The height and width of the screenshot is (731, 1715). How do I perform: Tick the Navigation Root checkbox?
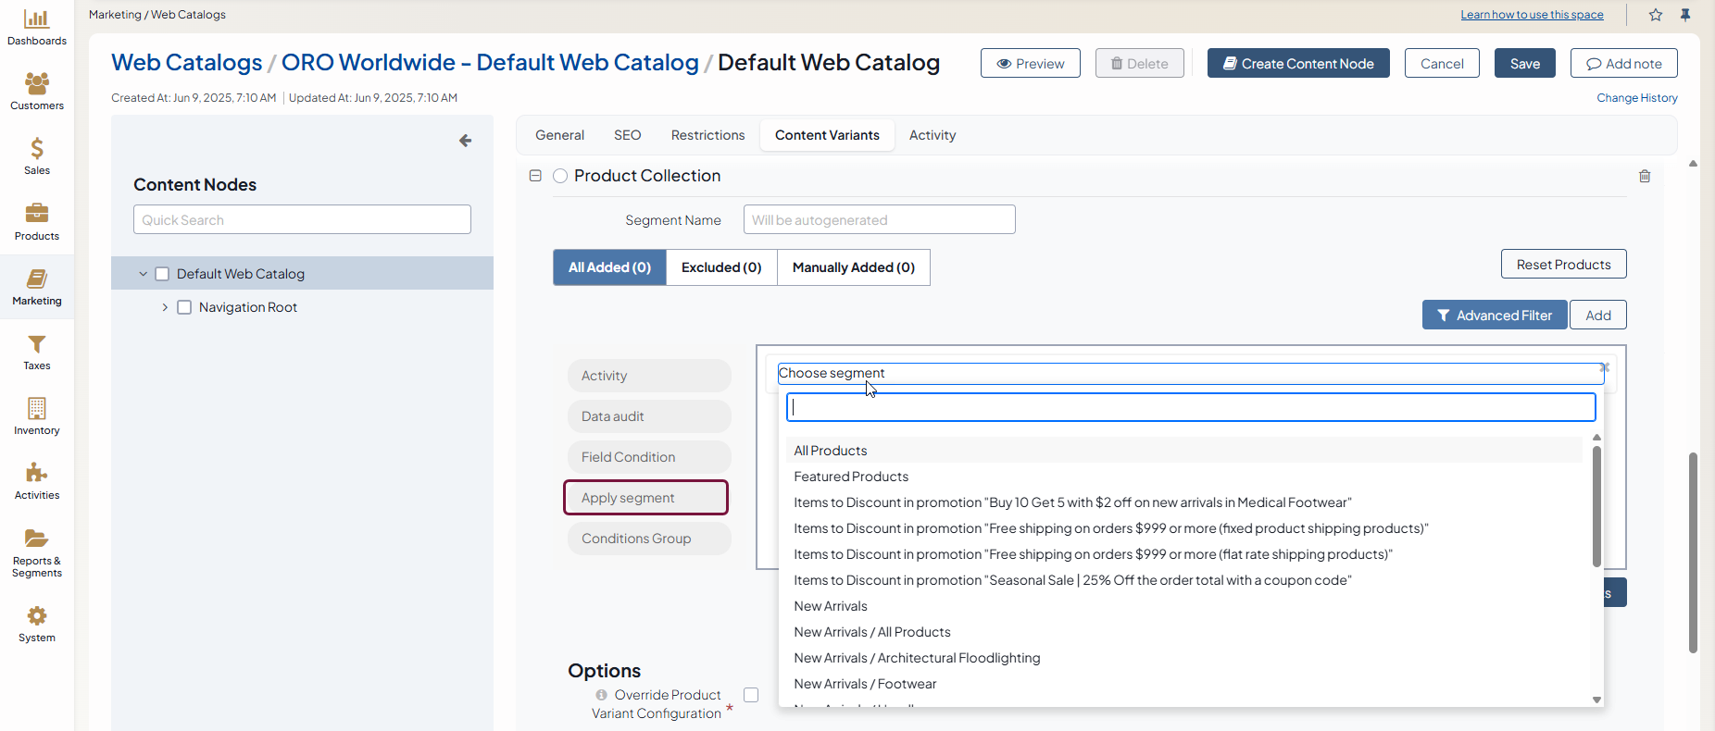tap(184, 307)
